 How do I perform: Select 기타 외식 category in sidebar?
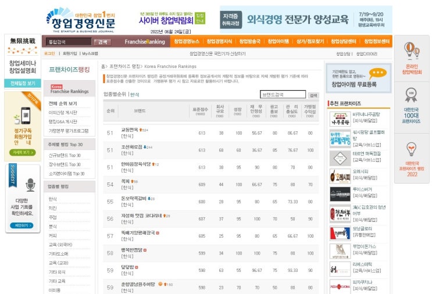click(x=57, y=272)
